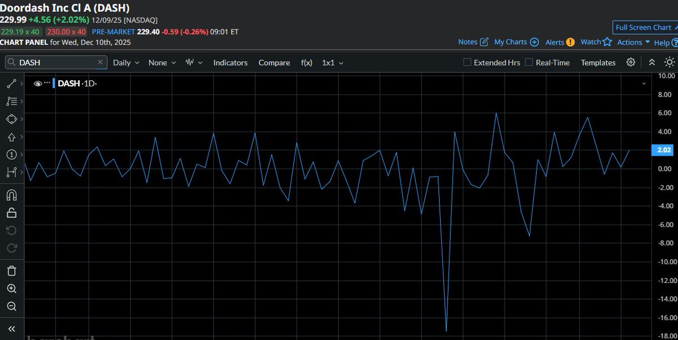Select the numbered label annotation tool
678x340 pixels.
(11, 154)
